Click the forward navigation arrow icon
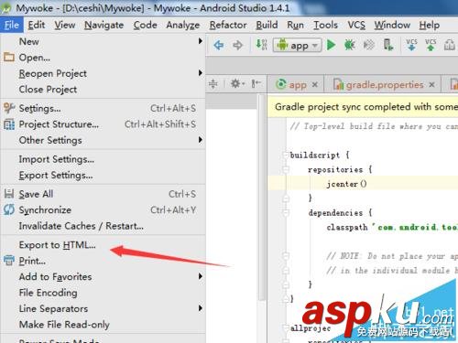This screenshot has width=458, height=343. tap(237, 46)
